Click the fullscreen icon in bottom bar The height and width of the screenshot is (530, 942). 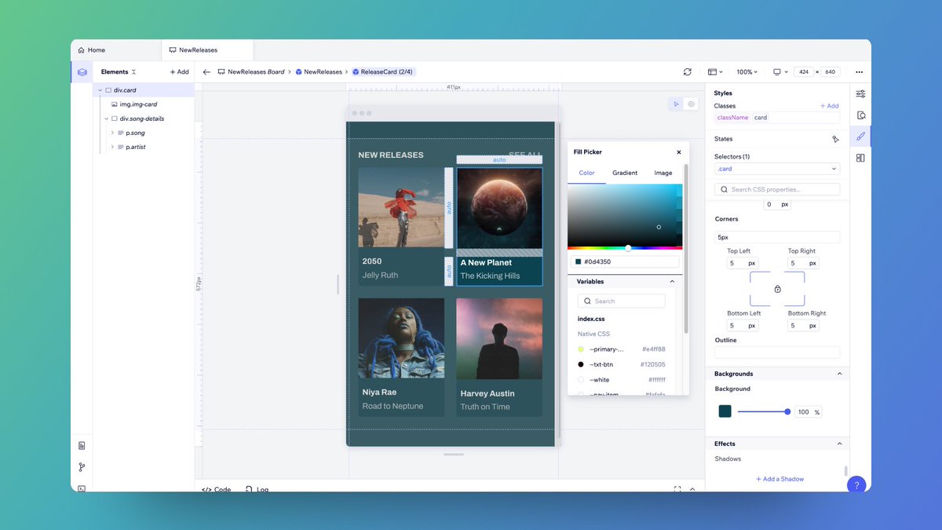coord(677,488)
